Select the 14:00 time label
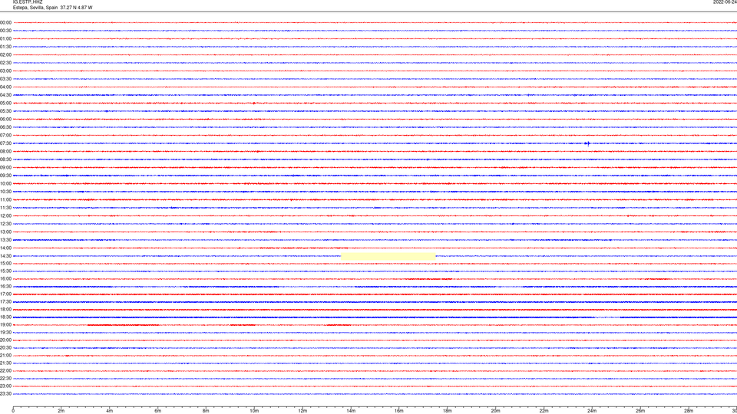737x414 pixels. click(x=5, y=248)
